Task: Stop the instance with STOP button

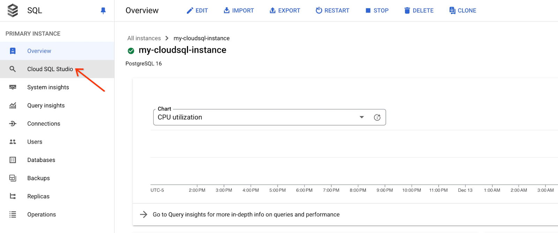Action: [x=377, y=10]
